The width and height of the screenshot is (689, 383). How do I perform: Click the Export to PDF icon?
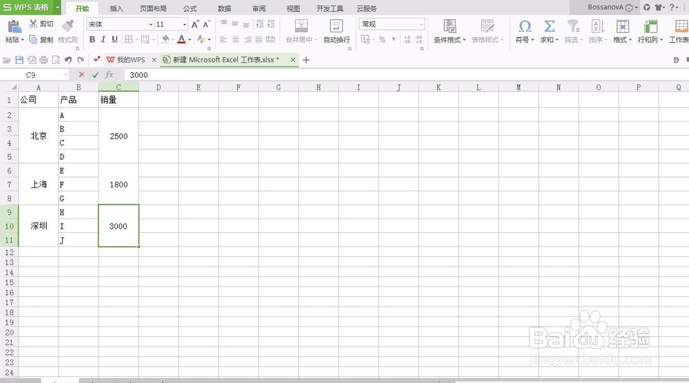pos(32,60)
